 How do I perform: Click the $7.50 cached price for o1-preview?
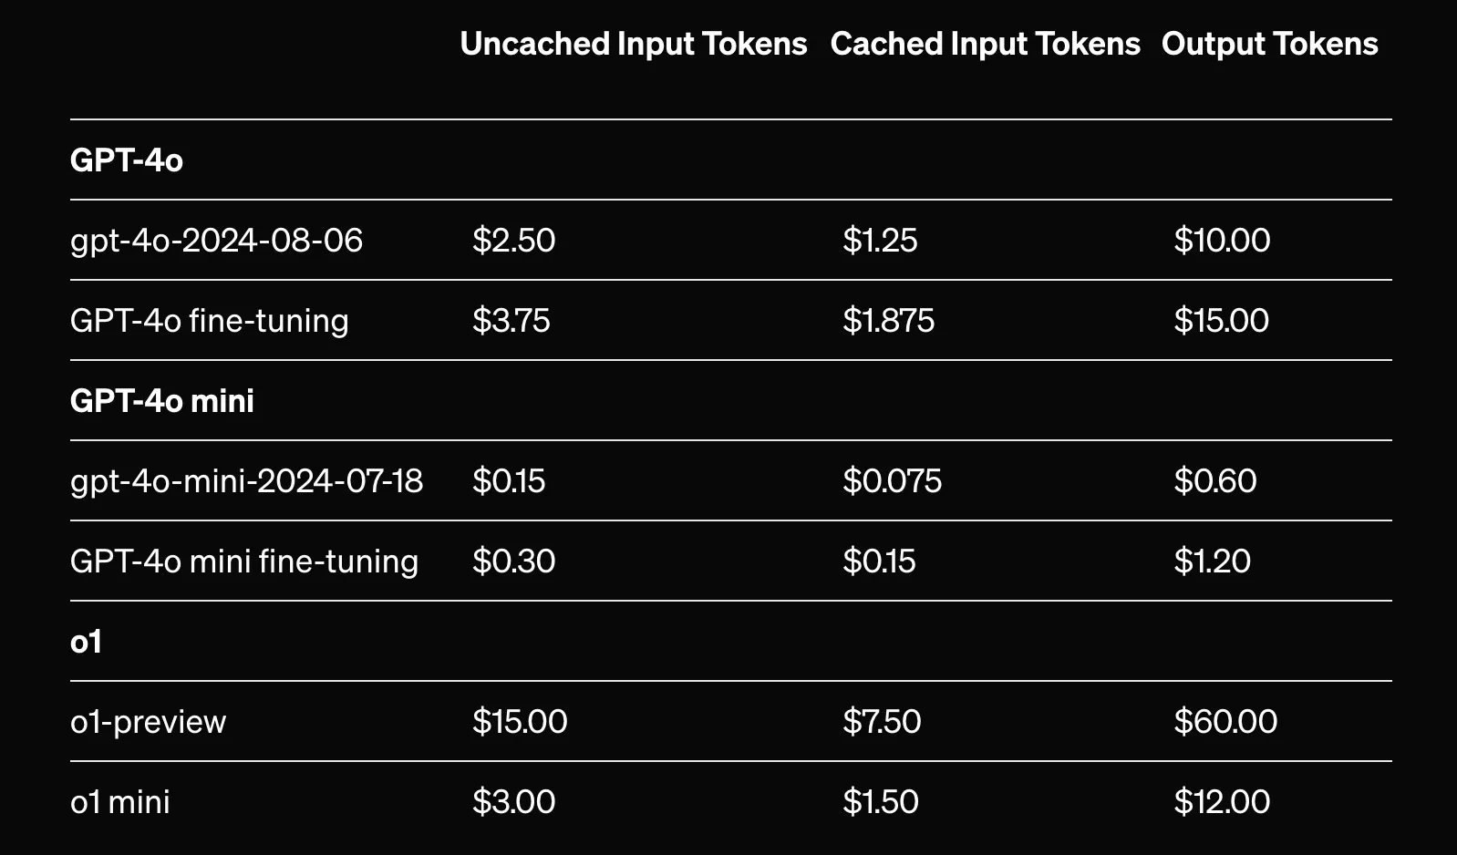coord(882,722)
